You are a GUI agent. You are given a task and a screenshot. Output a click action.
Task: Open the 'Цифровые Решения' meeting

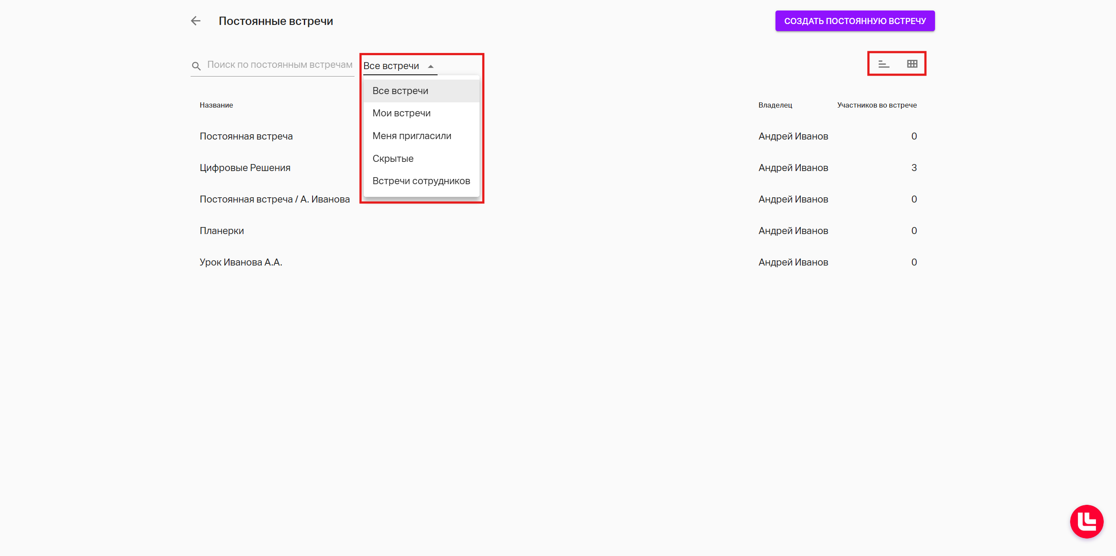[x=245, y=168]
